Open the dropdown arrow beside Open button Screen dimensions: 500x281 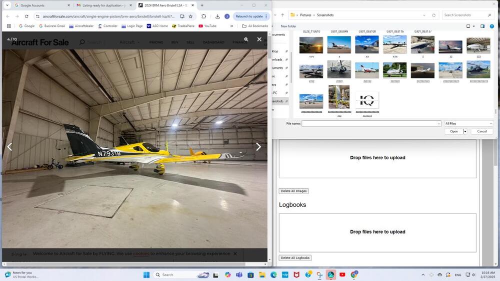click(x=465, y=131)
